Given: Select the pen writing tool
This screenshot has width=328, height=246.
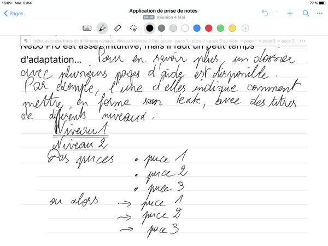Looking at the screenshot, I should coord(102,28).
